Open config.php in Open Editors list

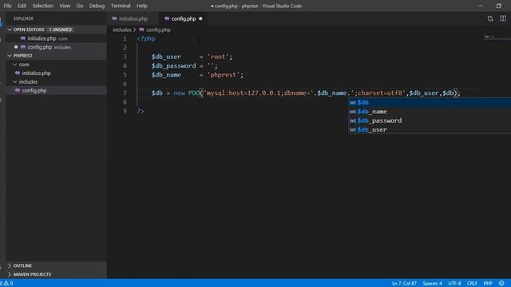[x=57, y=47]
